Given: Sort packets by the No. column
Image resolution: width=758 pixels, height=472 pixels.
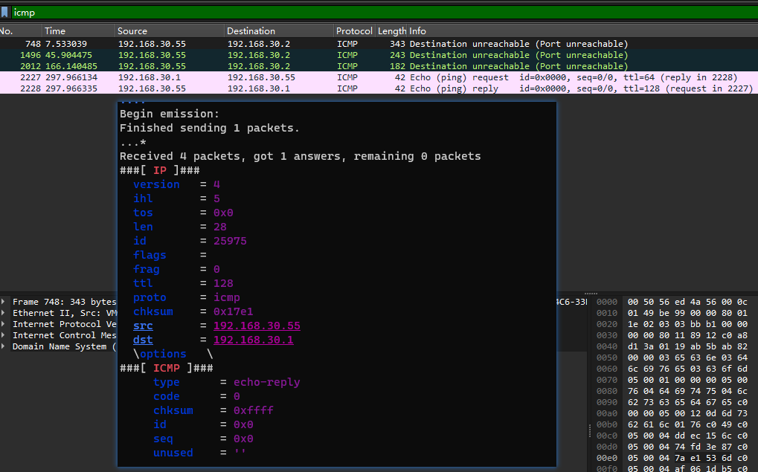Looking at the screenshot, I should click(x=10, y=30).
